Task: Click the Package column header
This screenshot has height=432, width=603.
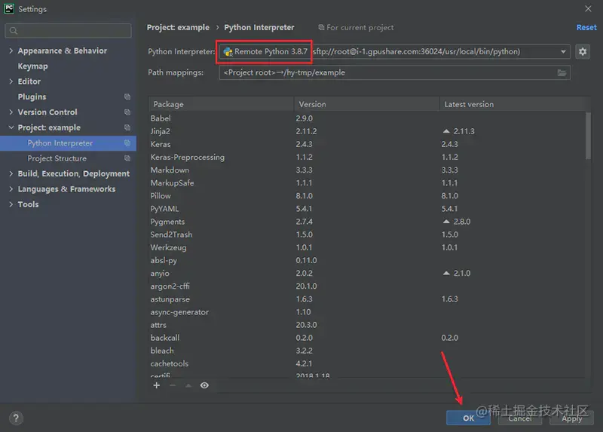Action: tap(221, 104)
